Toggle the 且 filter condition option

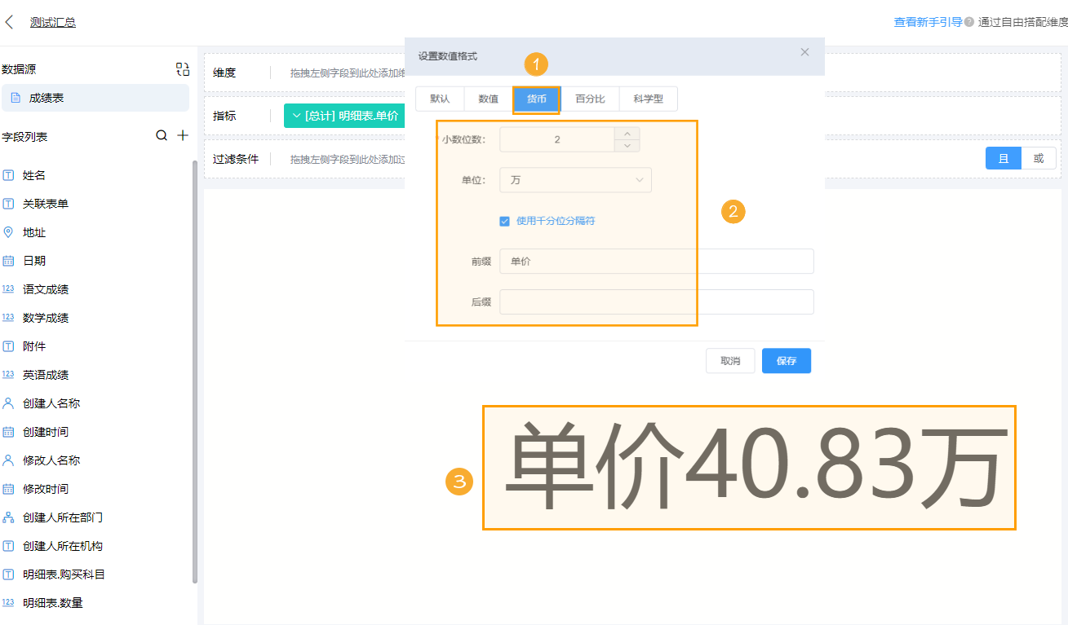tap(1003, 158)
